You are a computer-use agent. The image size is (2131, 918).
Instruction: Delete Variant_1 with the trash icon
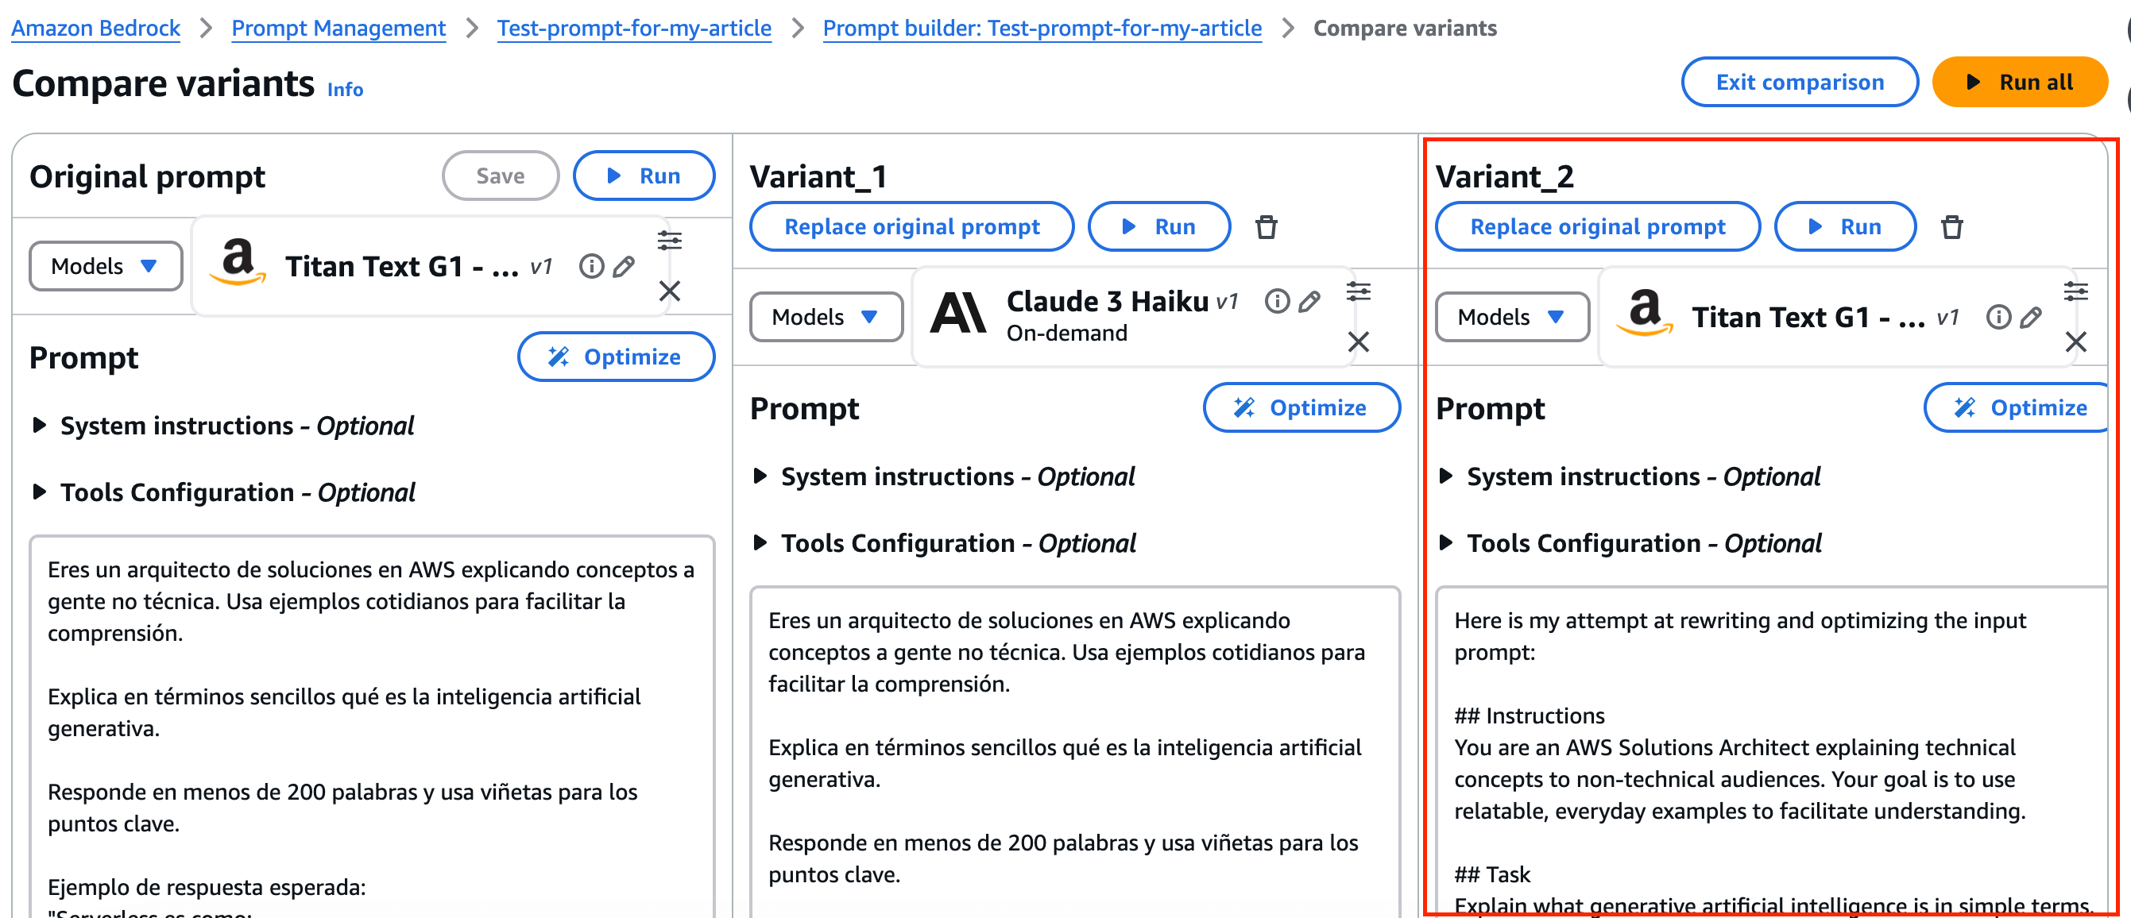click(x=1266, y=226)
